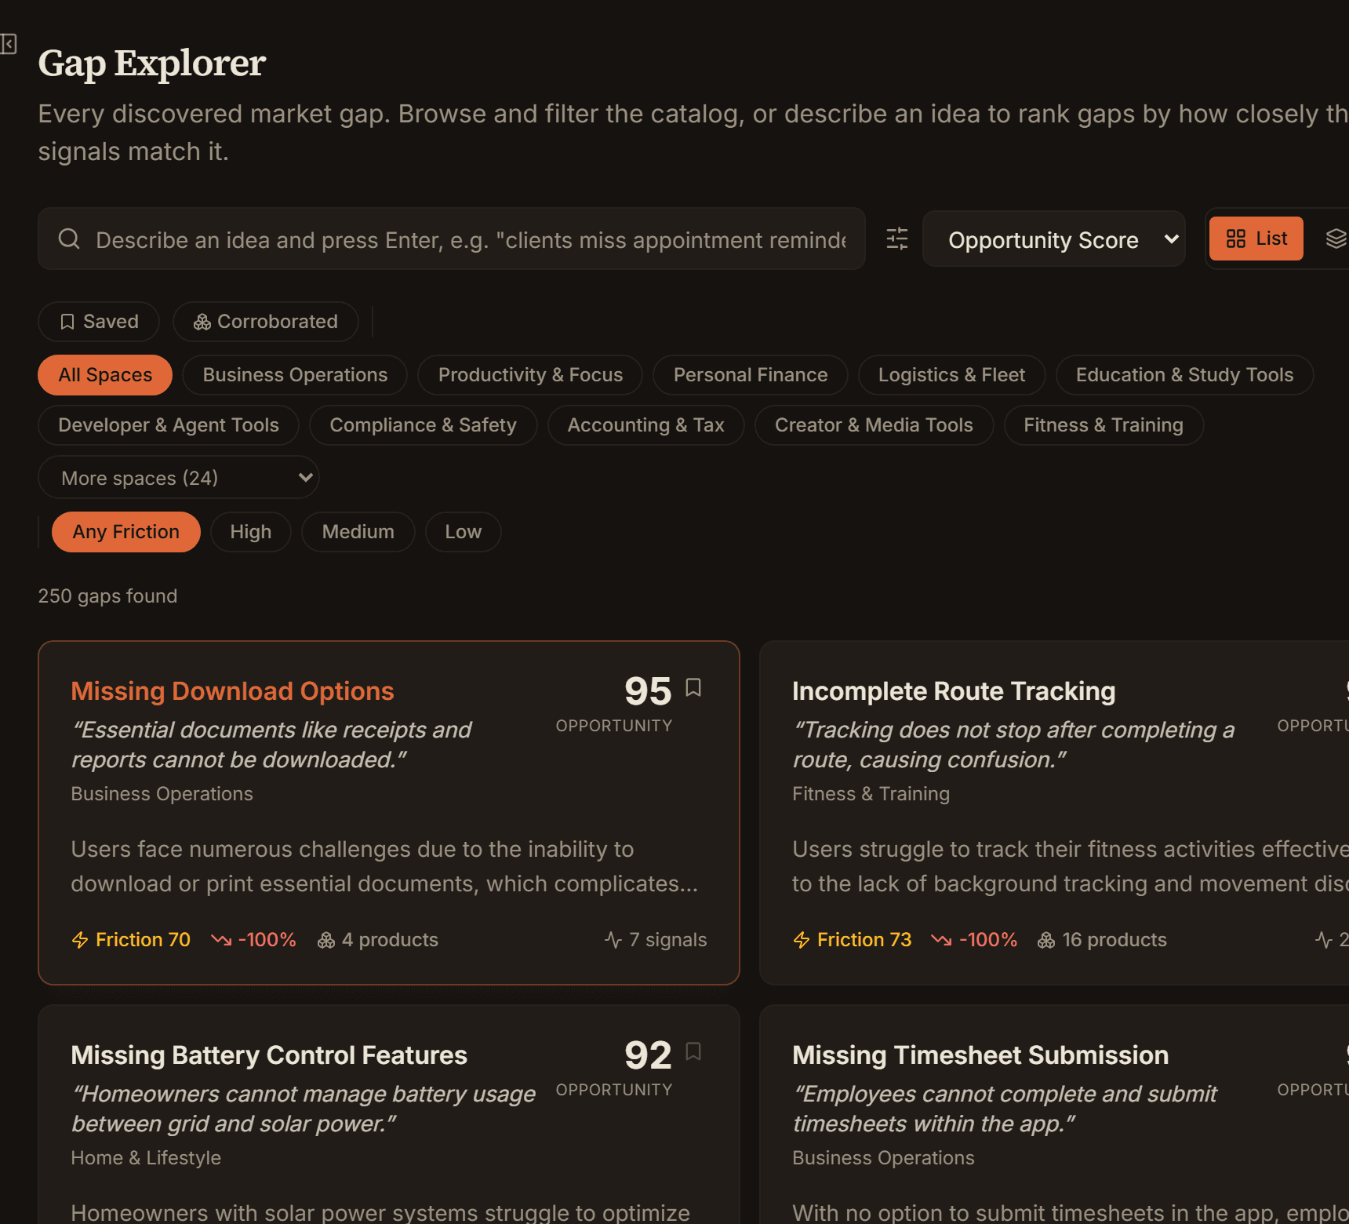Click the 'Friction 73' value
Viewport: 1349px width, 1224px height.
click(x=864, y=940)
